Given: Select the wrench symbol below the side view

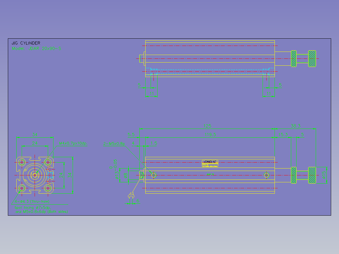Looking at the screenshot, I should tap(131, 196).
